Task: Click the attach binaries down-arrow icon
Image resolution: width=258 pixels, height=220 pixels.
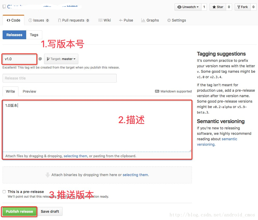Action: coord(47,175)
